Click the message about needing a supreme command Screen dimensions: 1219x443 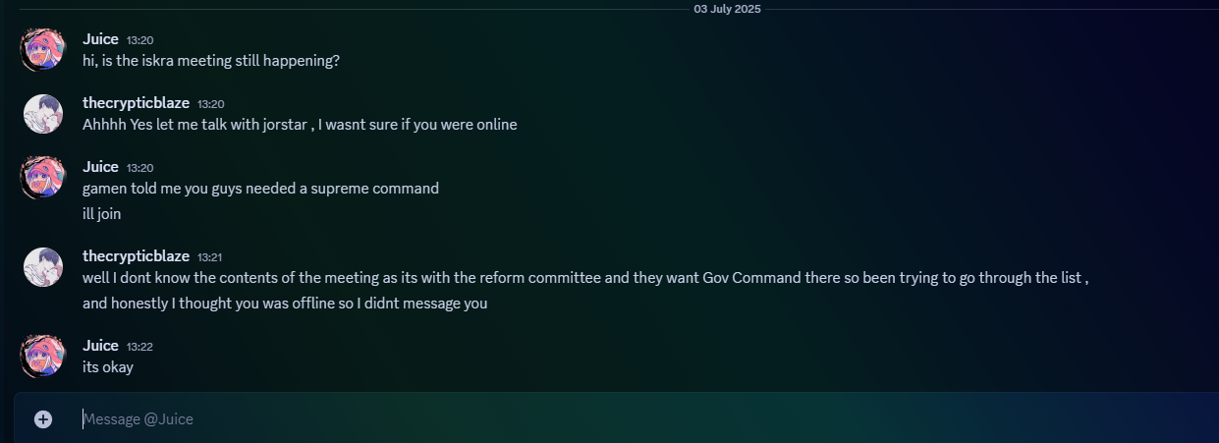coord(260,189)
